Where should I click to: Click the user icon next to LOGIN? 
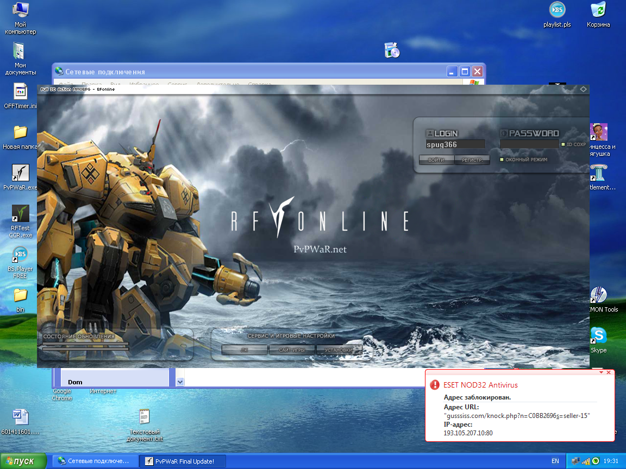[430, 133]
